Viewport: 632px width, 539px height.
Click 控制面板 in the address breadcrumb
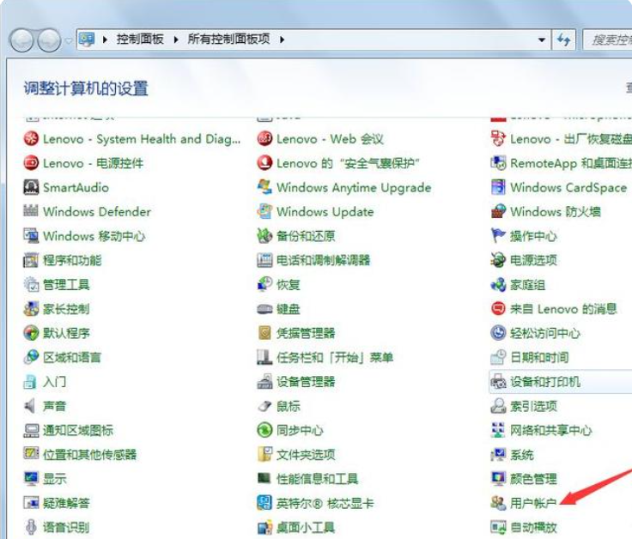[x=139, y=39]
